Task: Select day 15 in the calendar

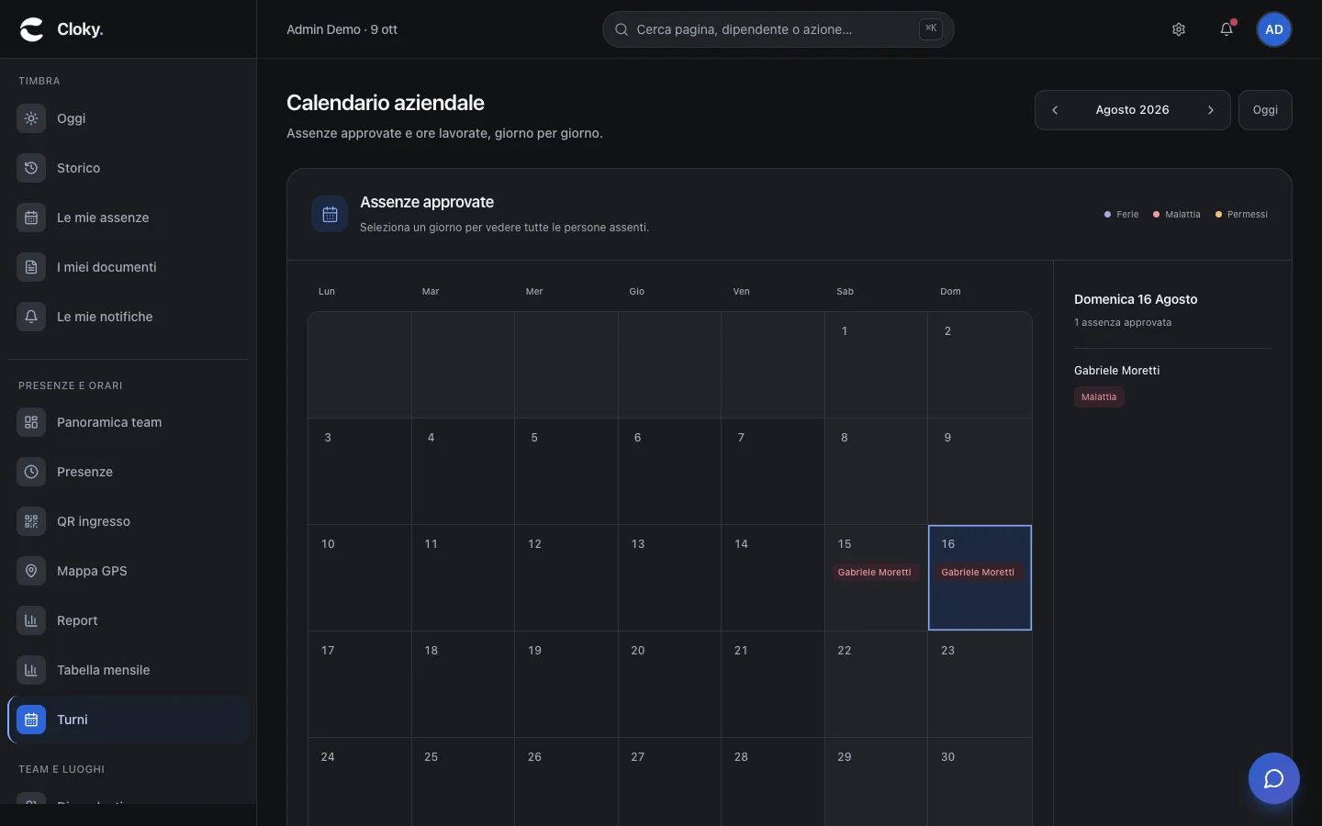Action: [x=876, y=577]
